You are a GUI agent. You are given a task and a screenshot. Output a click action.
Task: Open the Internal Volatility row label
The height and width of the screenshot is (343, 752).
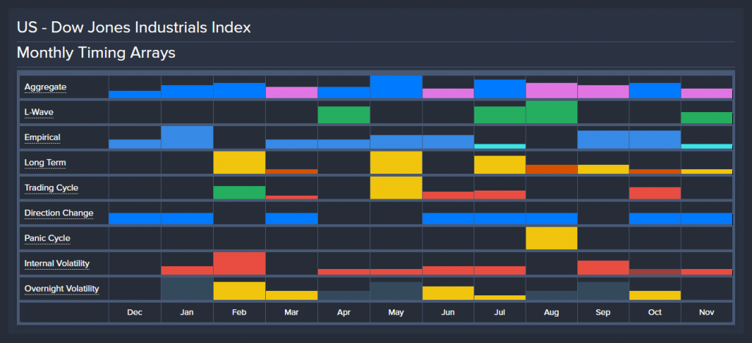click(57, 264)
